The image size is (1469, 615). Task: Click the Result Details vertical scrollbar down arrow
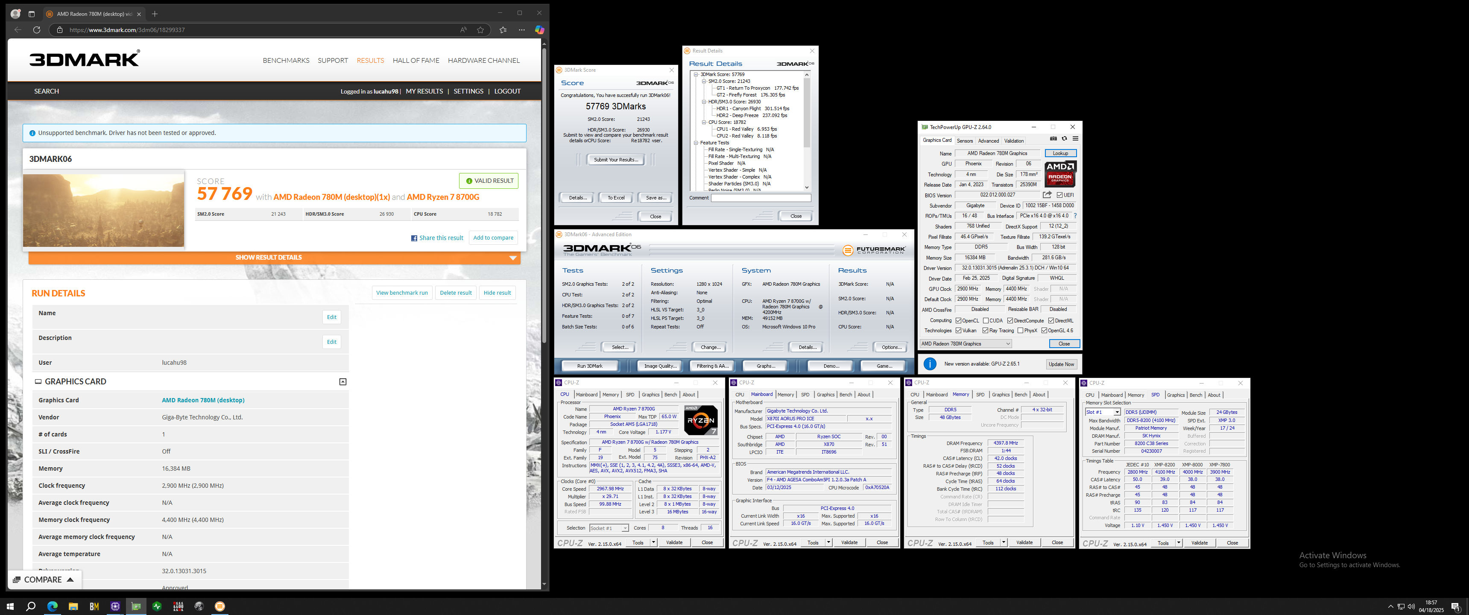click(x=806, y=187)
